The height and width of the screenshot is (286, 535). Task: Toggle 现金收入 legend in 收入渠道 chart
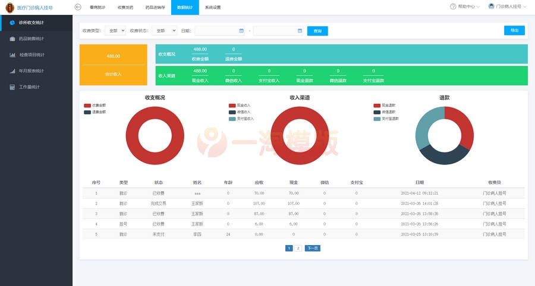(x=240, y=106)
